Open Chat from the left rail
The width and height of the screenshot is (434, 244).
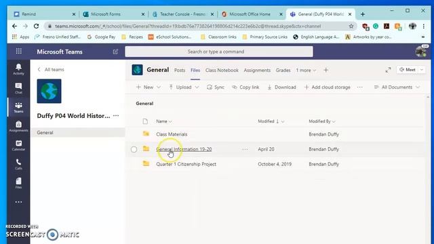[x=18, y=88]
